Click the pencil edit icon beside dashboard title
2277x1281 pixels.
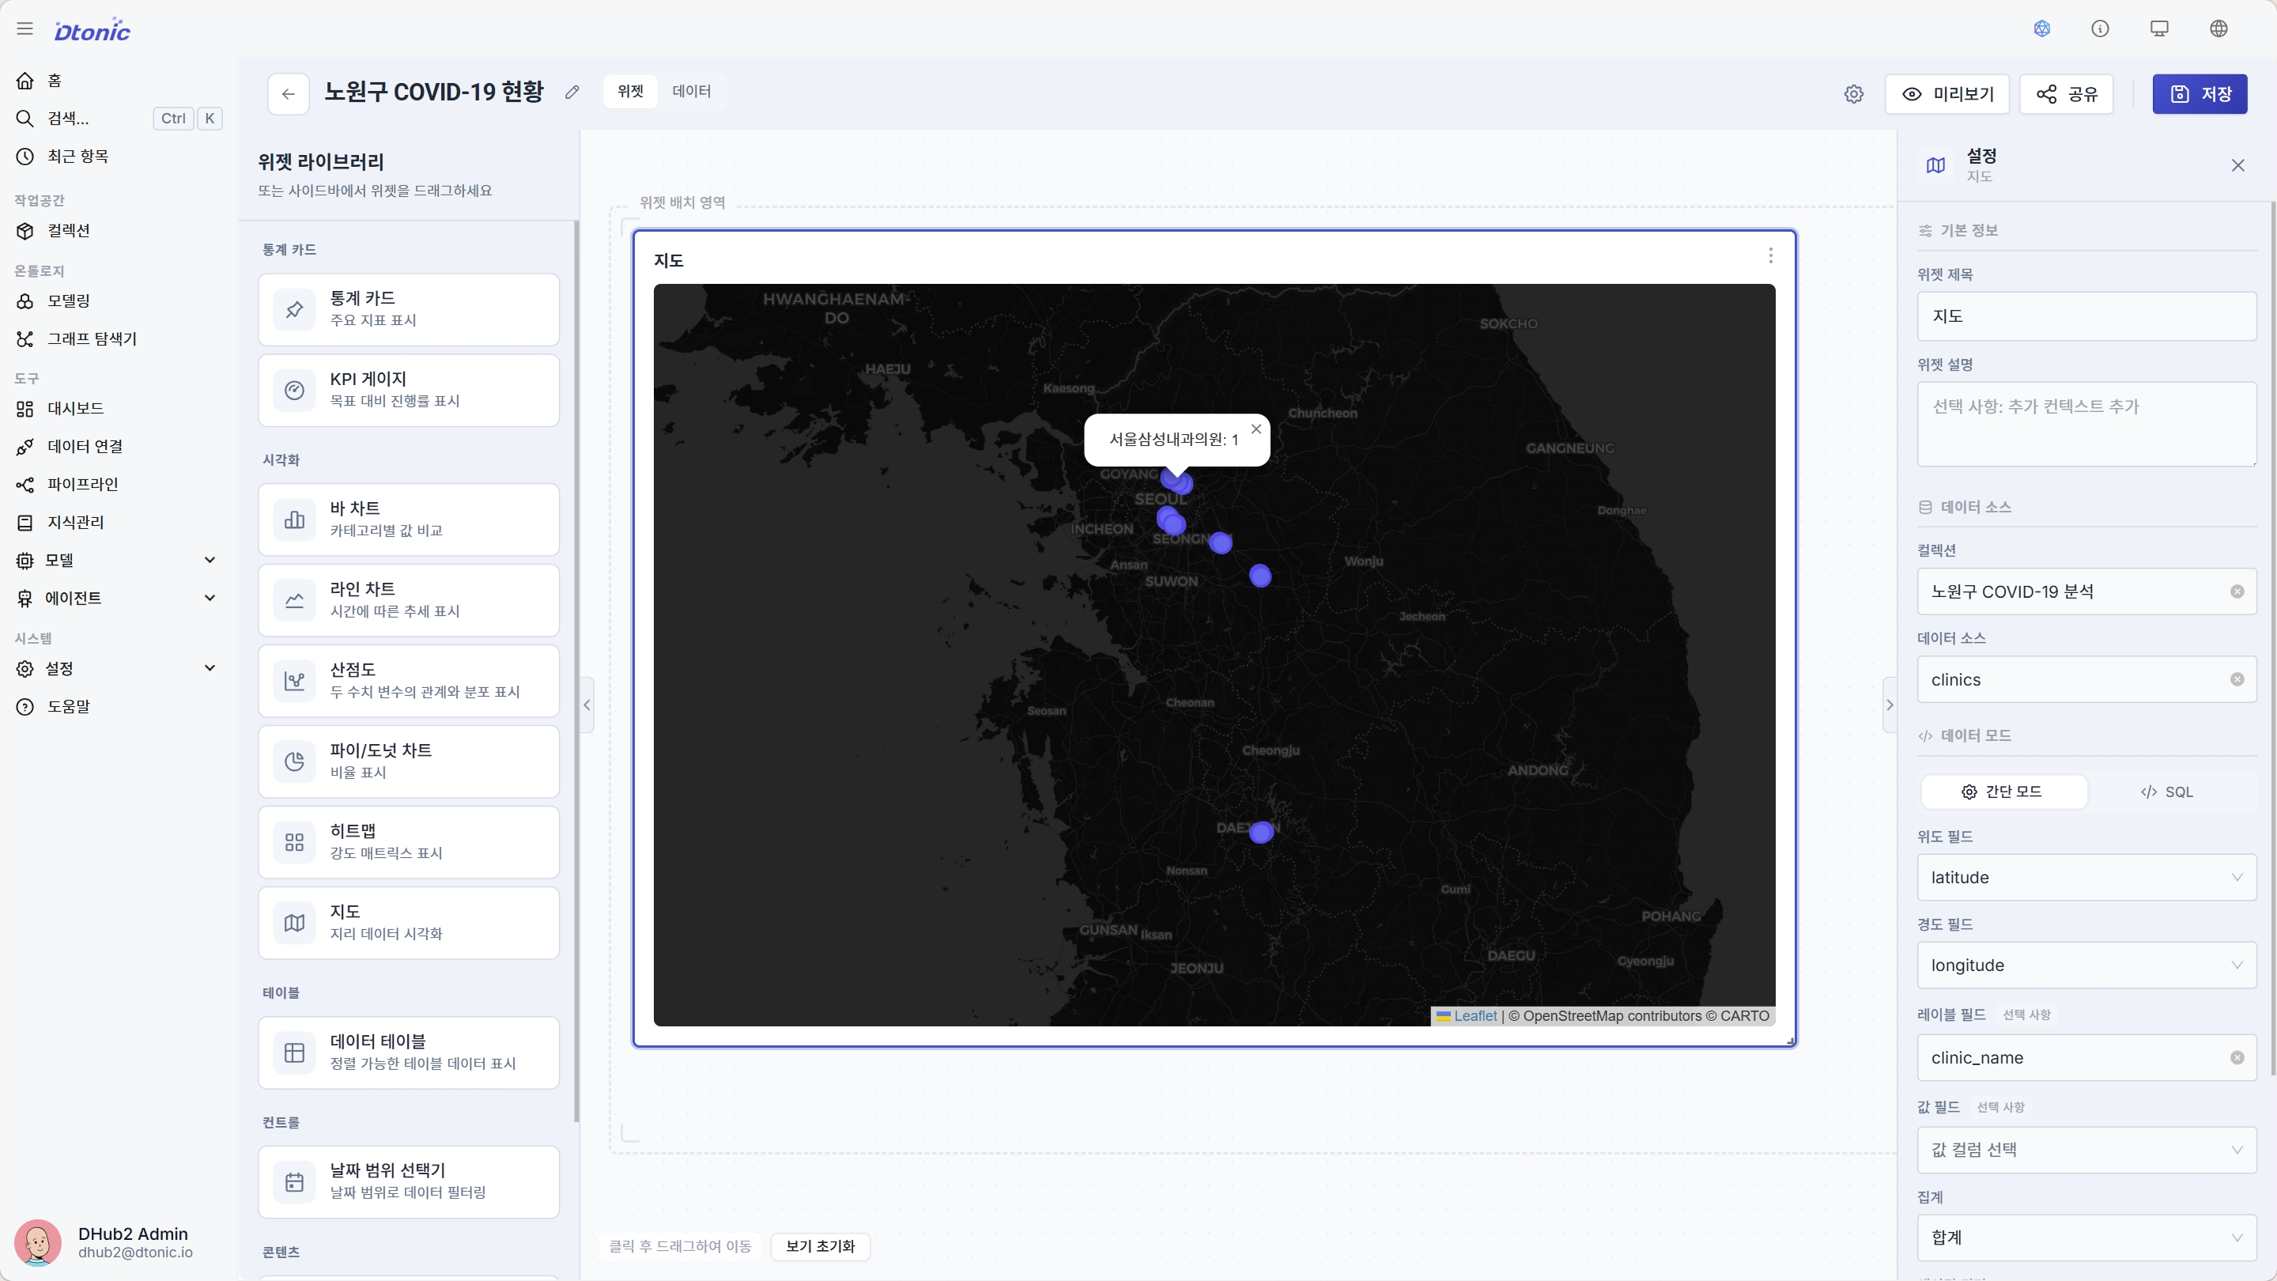point(572,92)
